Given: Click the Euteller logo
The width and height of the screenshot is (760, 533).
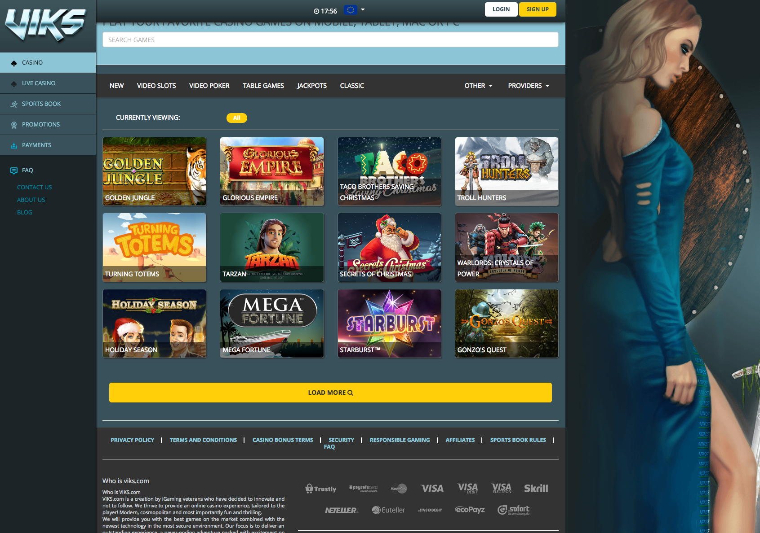Looking at the screenshot, I should 389,510.
